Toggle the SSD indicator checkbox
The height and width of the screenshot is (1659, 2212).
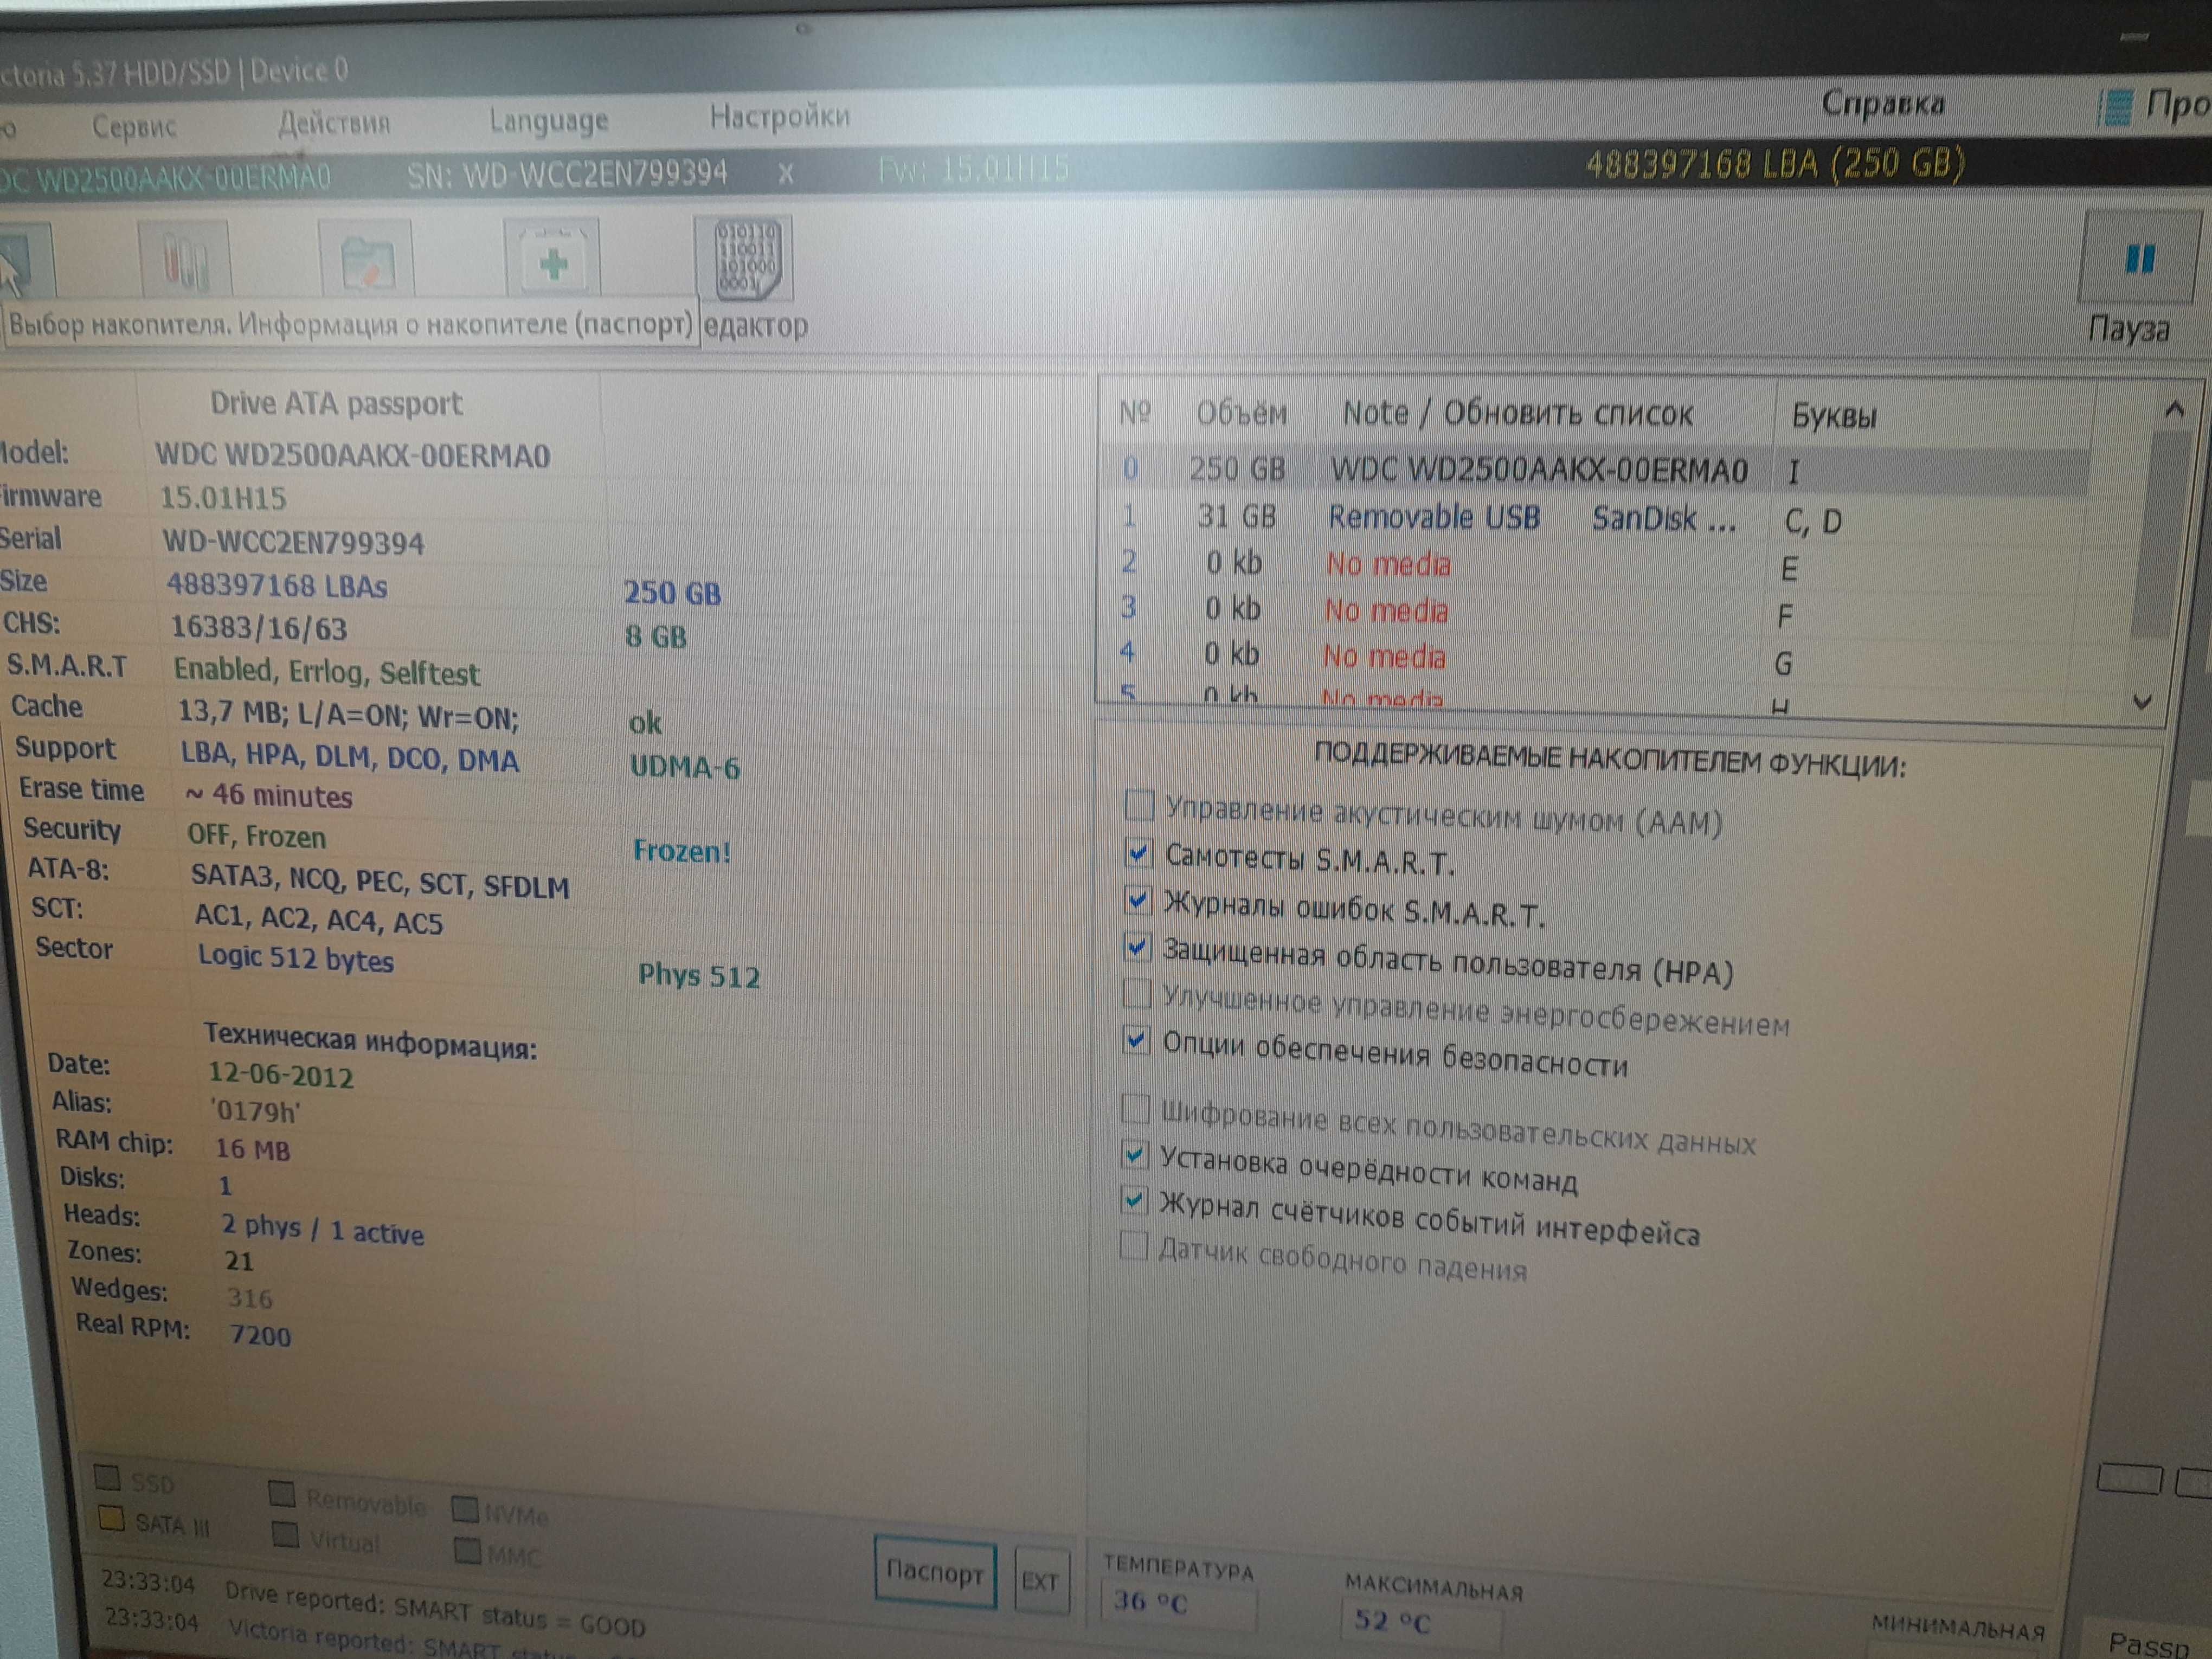point(107,1477)
